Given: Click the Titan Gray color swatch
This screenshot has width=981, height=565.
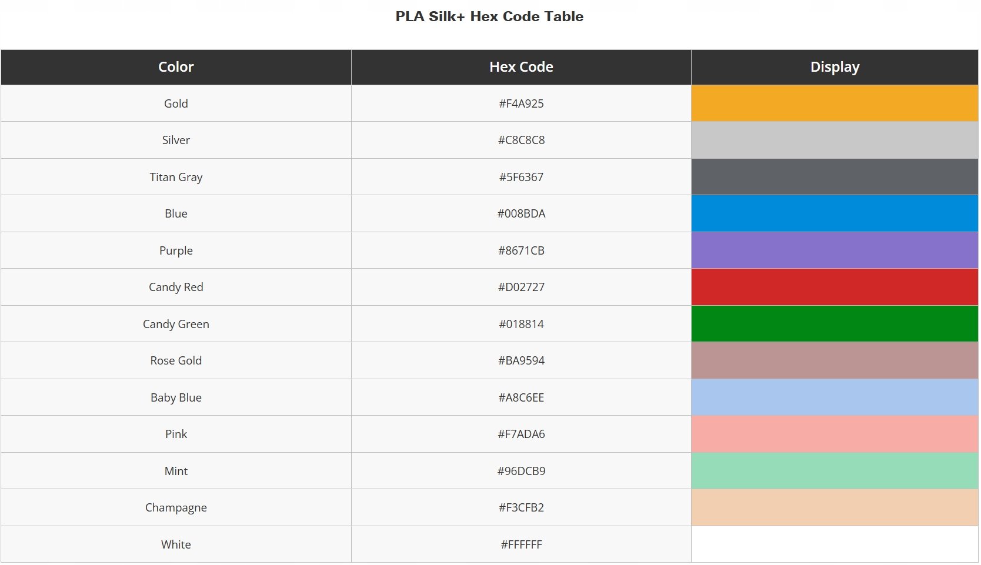Looking at the screenshot, I should 835,177.
